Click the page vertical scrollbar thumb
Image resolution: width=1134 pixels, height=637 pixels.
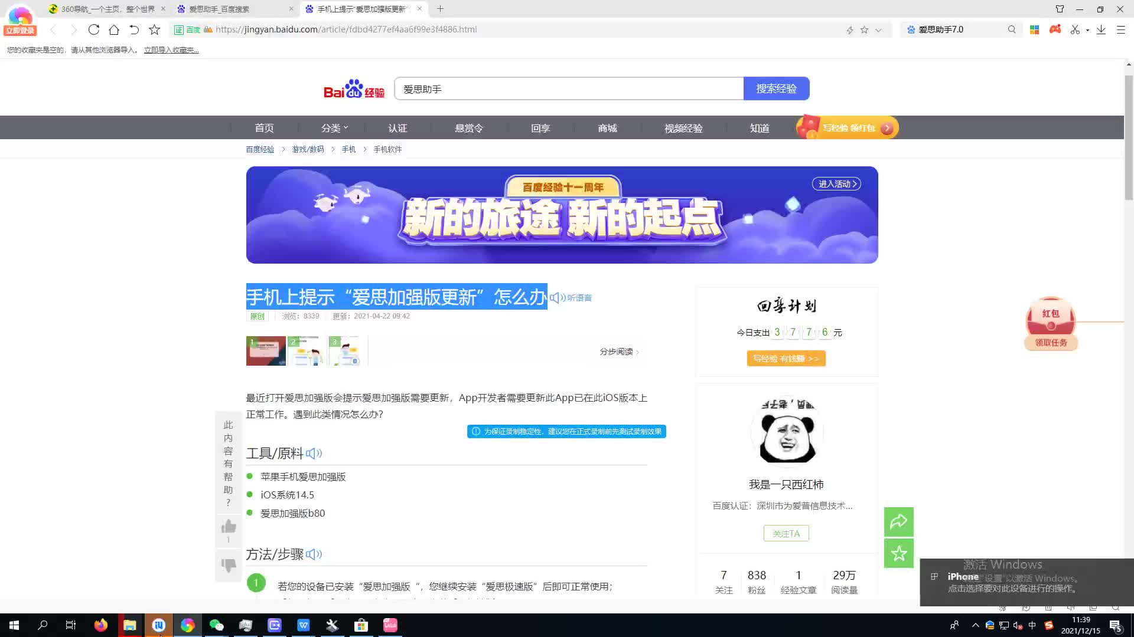tap(1129, 137)
